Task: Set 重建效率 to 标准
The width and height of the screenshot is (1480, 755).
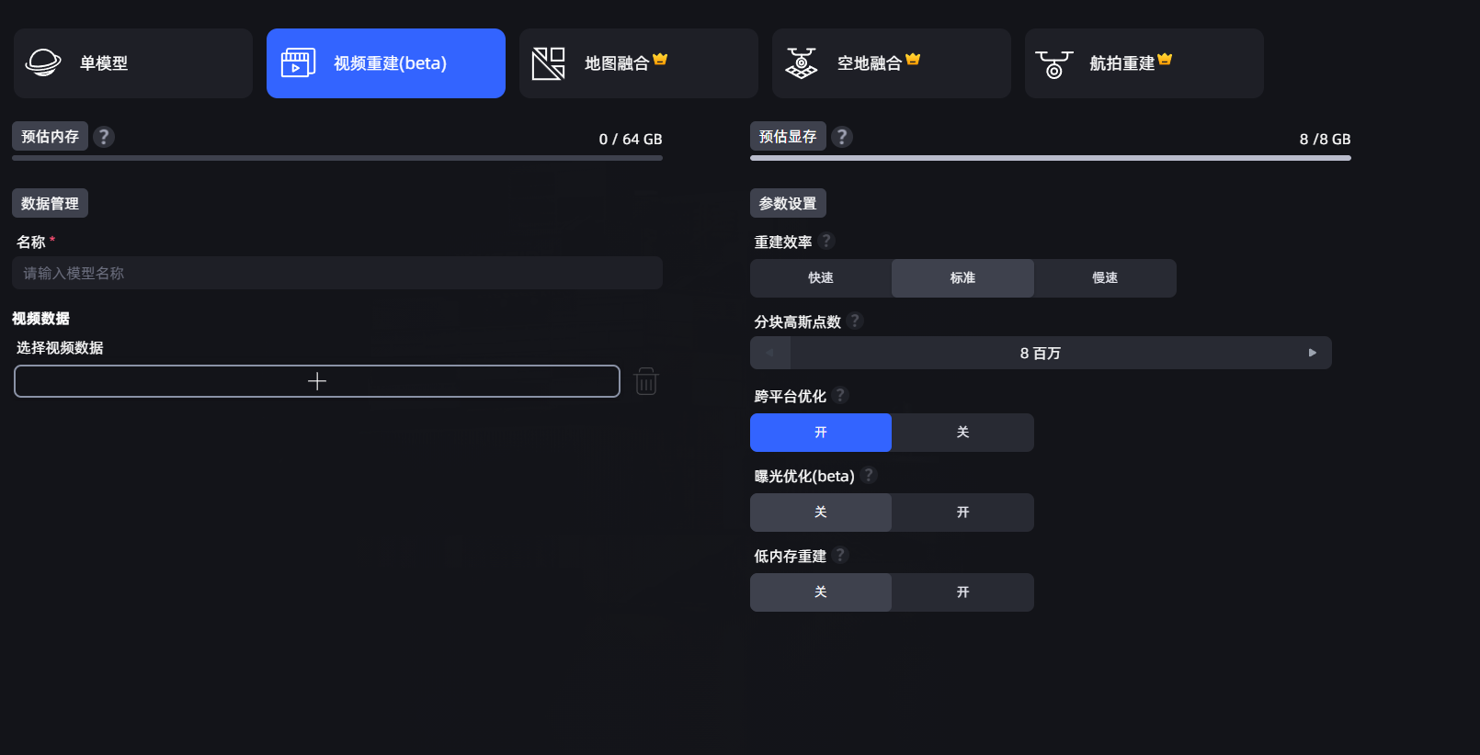Action: click(962, 278)
